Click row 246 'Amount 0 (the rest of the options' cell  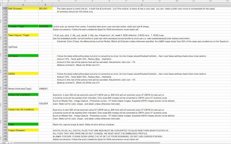click(x=141, y=80)
